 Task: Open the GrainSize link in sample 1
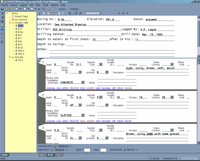coord(51,88)
